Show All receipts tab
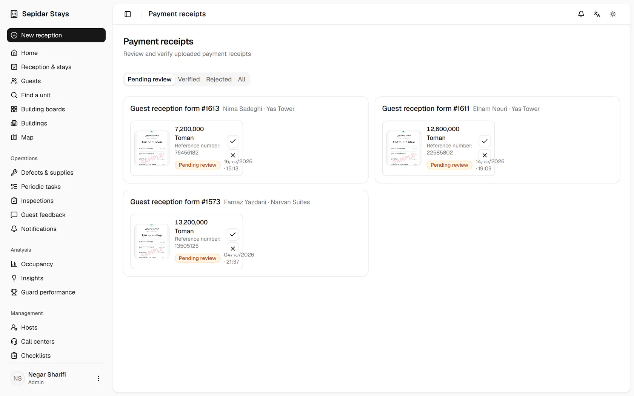The height and width of the screenshot is (396, 634). click(x=242, y=79)
